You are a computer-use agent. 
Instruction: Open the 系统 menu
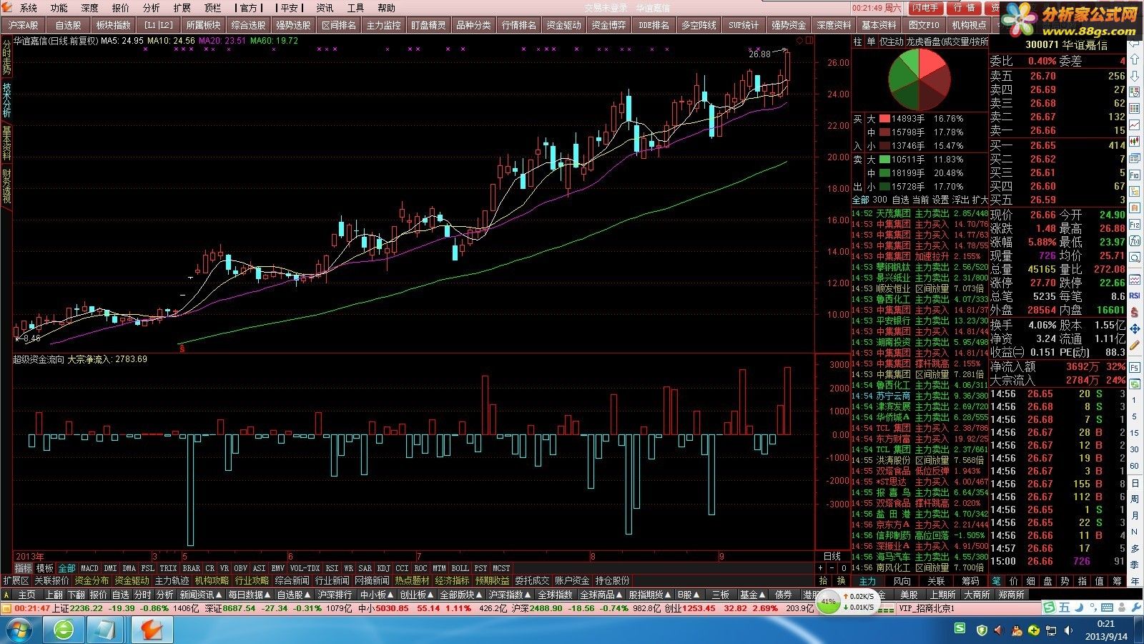tap(29, 8)
